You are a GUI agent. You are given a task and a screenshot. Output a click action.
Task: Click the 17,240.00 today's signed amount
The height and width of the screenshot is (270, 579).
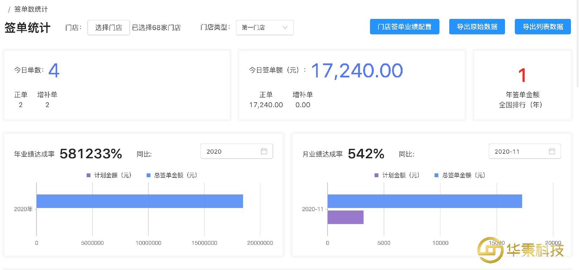(x=357, y=70)
